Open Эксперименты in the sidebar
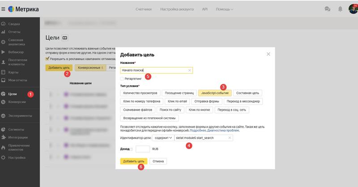 click(x=20, y=116)
